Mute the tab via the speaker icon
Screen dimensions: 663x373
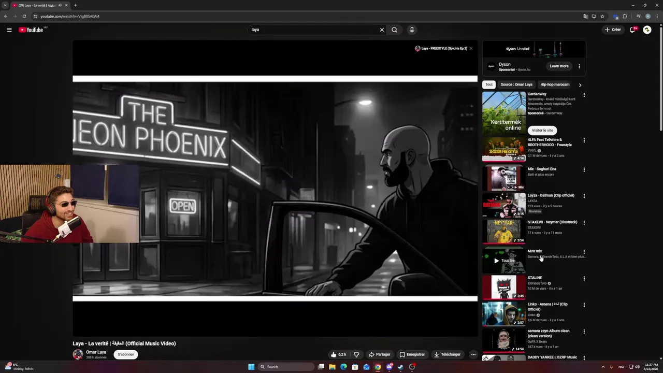point(60,5)
